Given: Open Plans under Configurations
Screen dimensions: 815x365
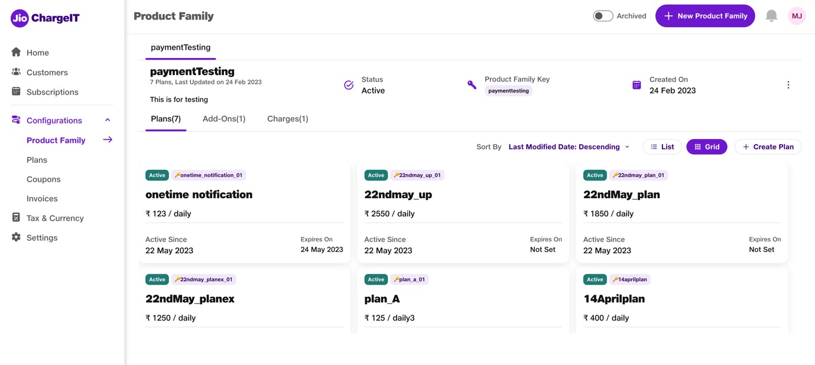Looking at the screenshot, I should coord(37,160).
